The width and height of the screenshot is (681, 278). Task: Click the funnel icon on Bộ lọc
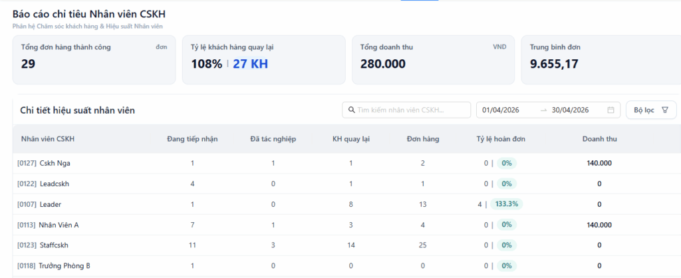tap(664, 110)
